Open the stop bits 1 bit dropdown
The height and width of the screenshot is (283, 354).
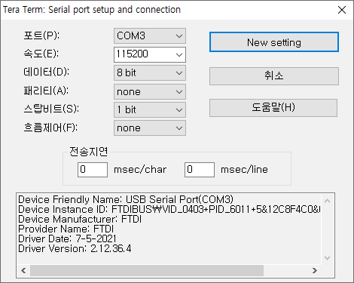pos(150,109)
